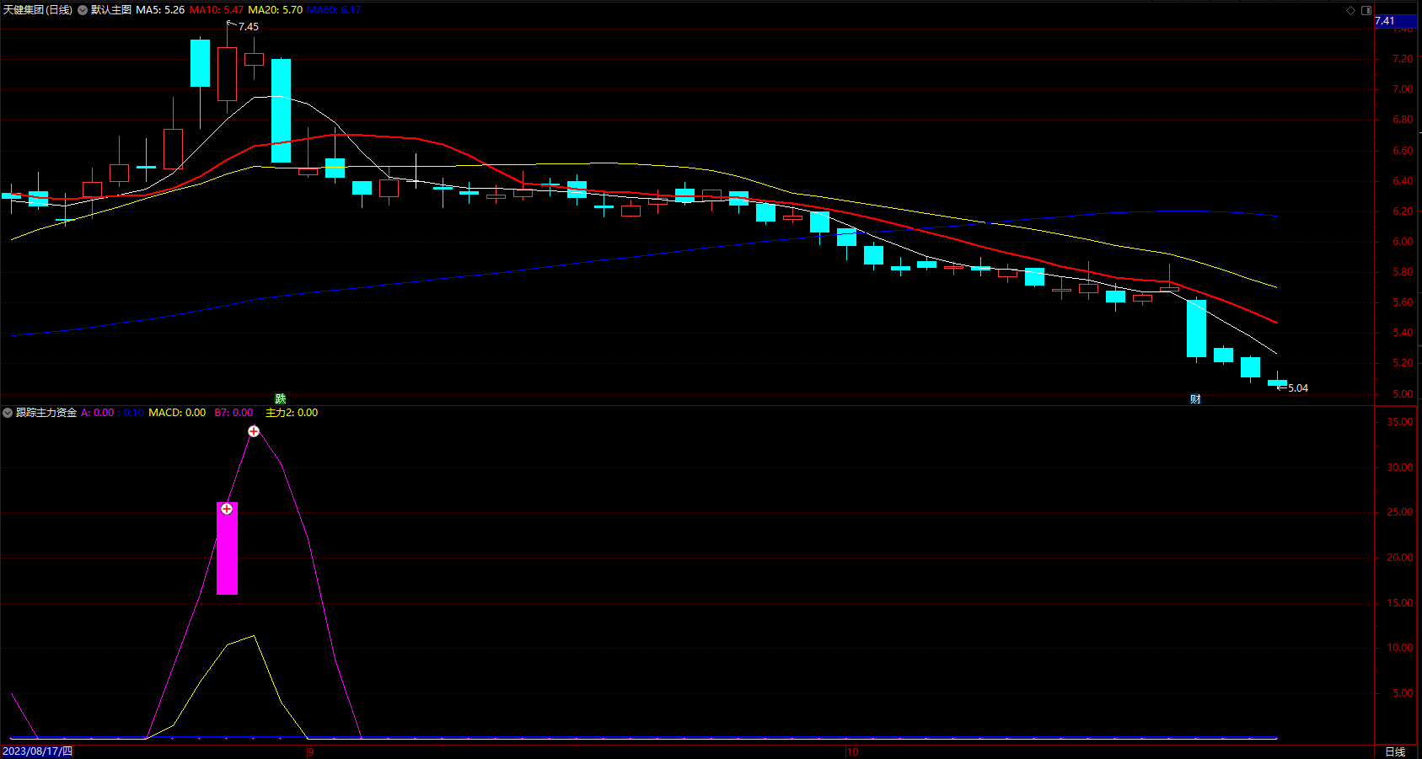Click the 5.04 low price label
Viewport: 1422px width, 759px height.
pyautogui.click(x=1298, y=388)
